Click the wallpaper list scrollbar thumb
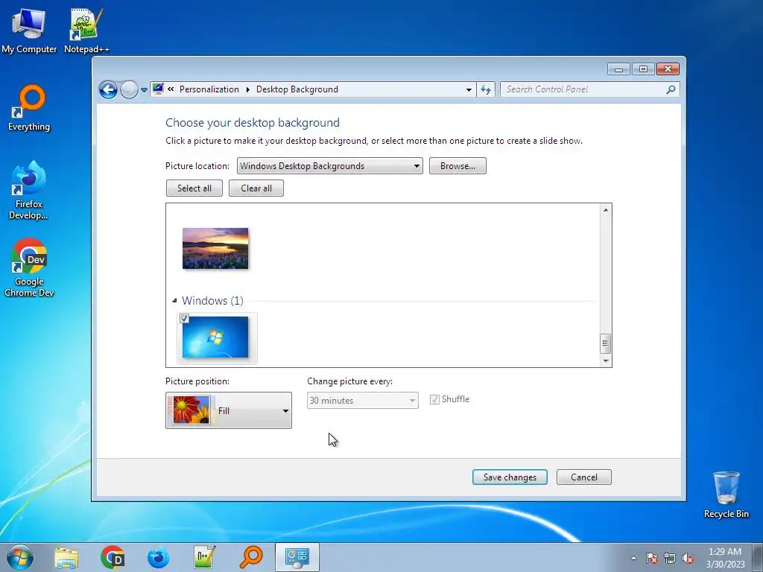 click(x=605, y=344)
